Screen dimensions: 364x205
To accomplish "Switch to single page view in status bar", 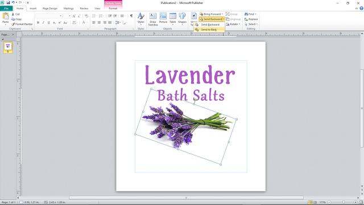I will (311, 203).
